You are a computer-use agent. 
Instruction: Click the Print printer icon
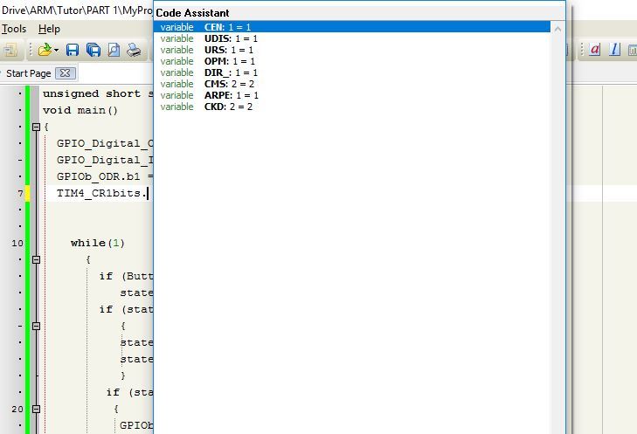pos(134,50)
